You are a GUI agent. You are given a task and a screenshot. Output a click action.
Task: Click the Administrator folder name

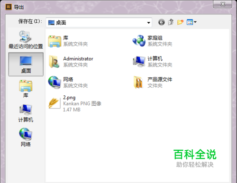tap(78, 59)
